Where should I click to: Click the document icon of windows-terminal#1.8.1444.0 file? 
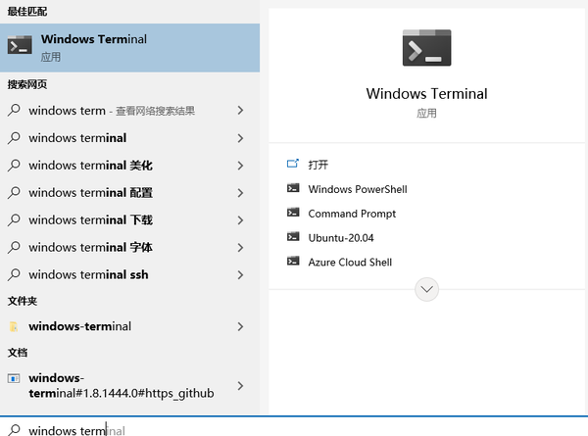[x=14, y=378]
